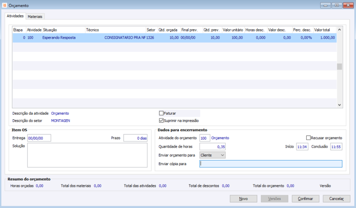
Task: Click the Horas desc. column header
Action: coord(255,30)
